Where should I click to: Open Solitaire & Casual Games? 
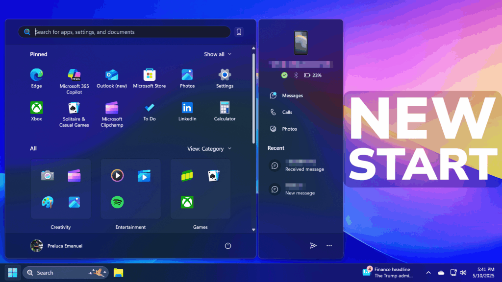(x=74, y=114)
